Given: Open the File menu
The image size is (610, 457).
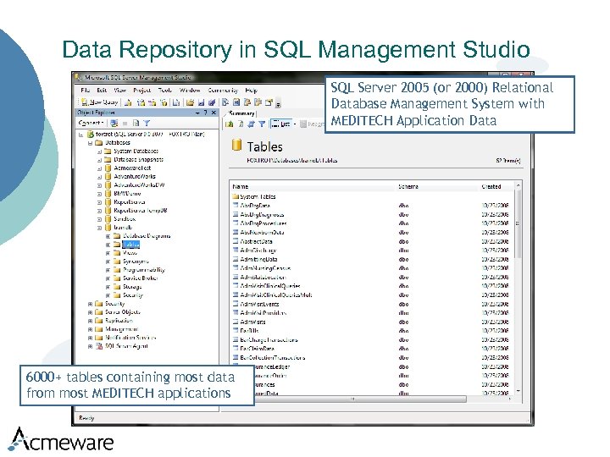Looking at the screenshot, I should pyautogui.click(x=85, y=91).
